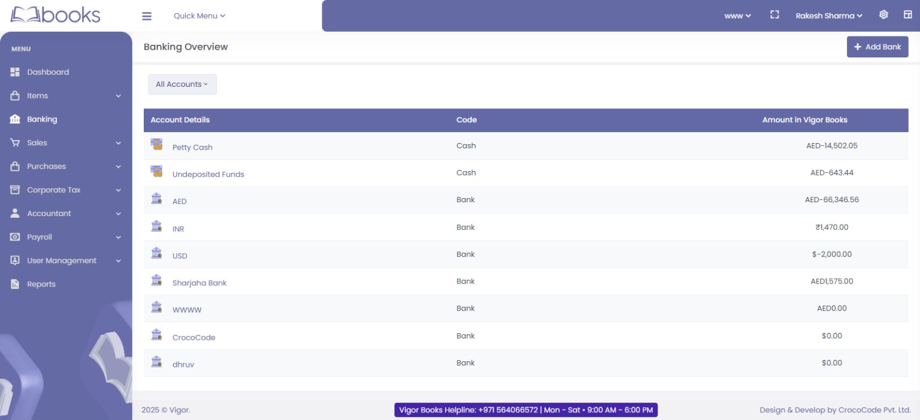This screenshot has width=920, height=420.
Task: Go to Dashboard in the sidebar menu
Action: point(48,72)
